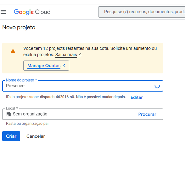Open the hamburger navigation menu
Image resolution: width=185 pixels, height=170 pixels.
pyautogui.click(x=3, y=12)
